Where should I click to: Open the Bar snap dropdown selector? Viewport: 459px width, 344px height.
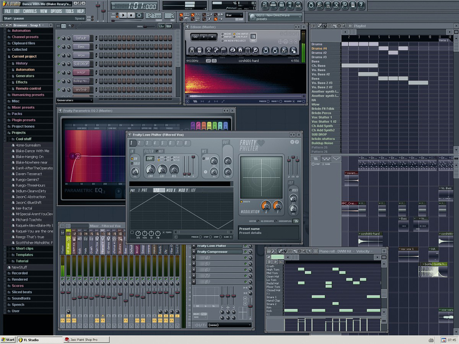[x=234, y=15]
